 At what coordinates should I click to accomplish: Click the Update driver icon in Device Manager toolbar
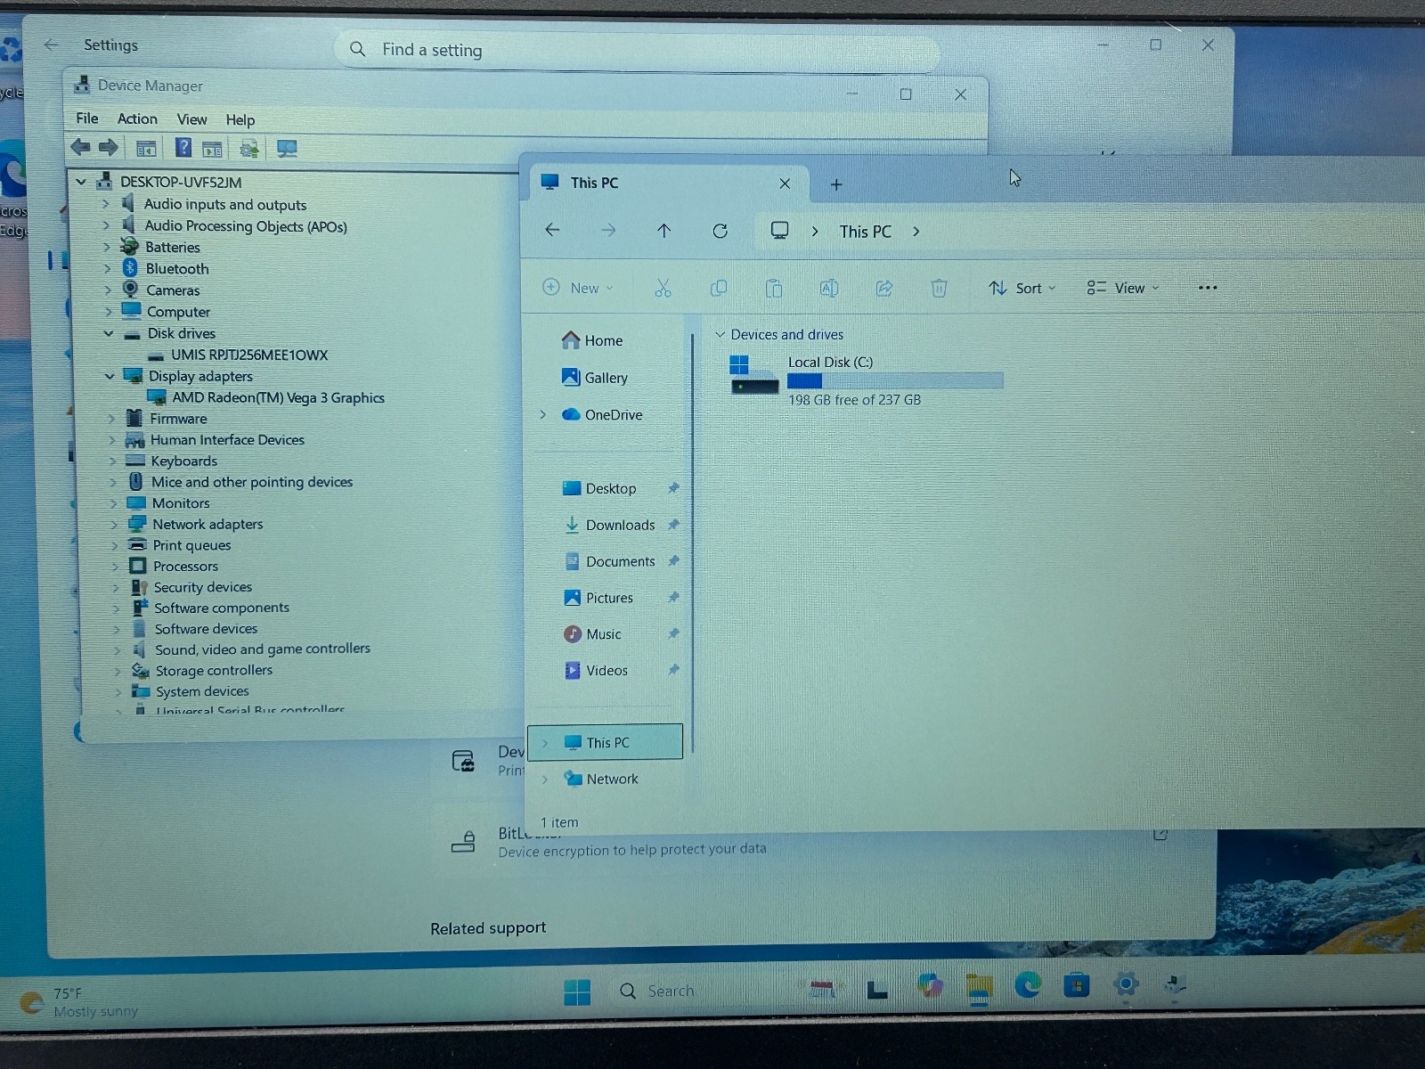(249, 149)
